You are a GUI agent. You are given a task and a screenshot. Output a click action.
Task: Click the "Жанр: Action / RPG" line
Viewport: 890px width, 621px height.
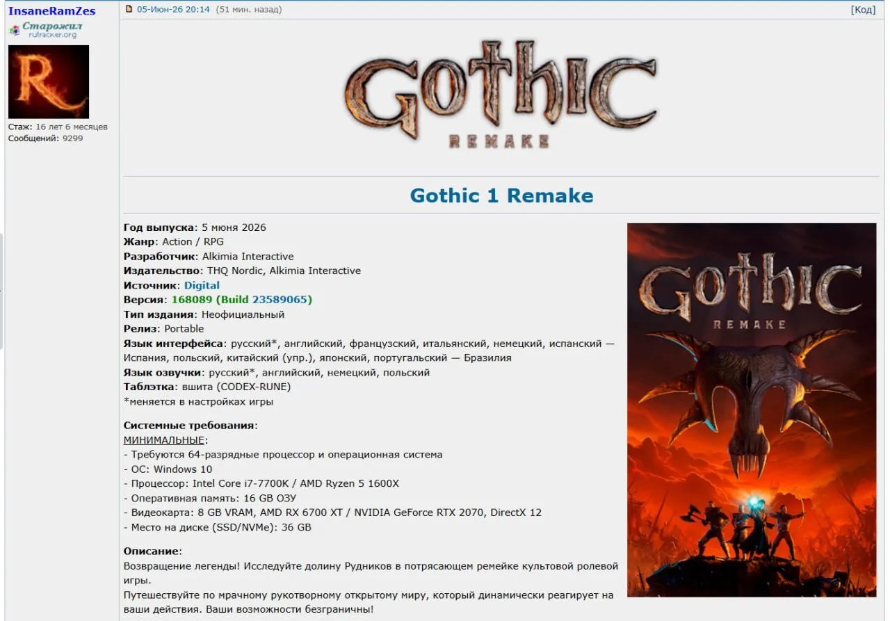(x=174, y=242)
